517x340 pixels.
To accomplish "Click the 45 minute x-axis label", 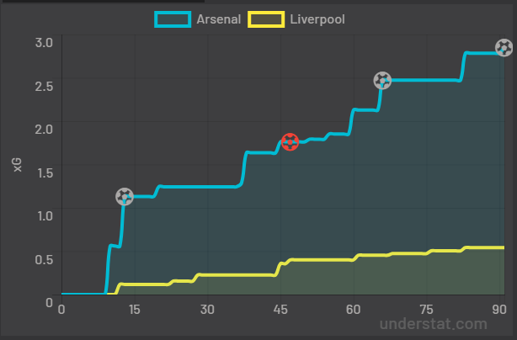I will [280, 310].
